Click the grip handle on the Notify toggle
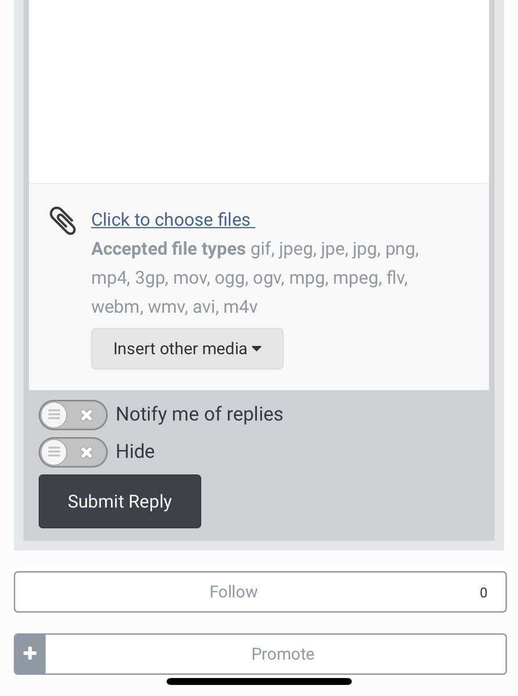This screenshot has width=518, height=696. 54,415
